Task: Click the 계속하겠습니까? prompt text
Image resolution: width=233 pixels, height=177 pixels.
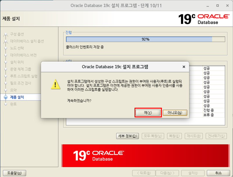Action: point(79,101)
